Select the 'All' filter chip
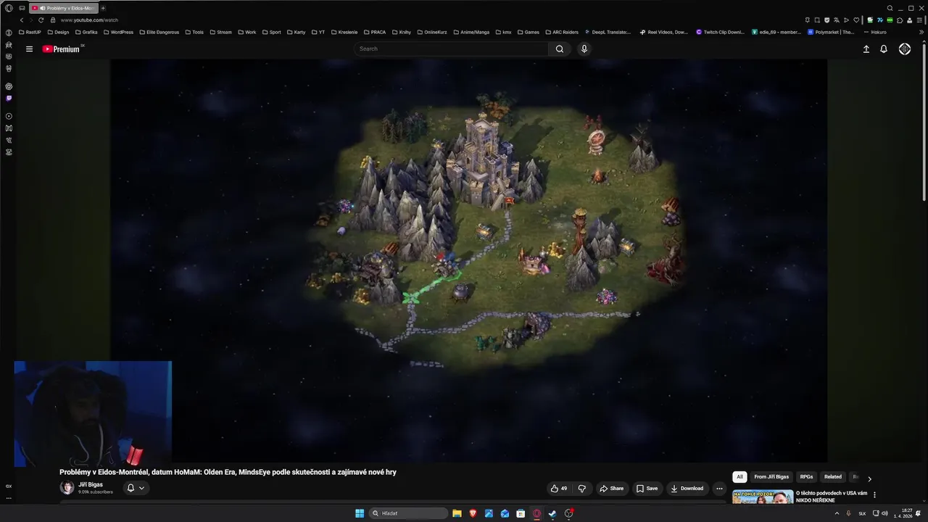Screen dimensions: 928x522 [x=739, y=476]
